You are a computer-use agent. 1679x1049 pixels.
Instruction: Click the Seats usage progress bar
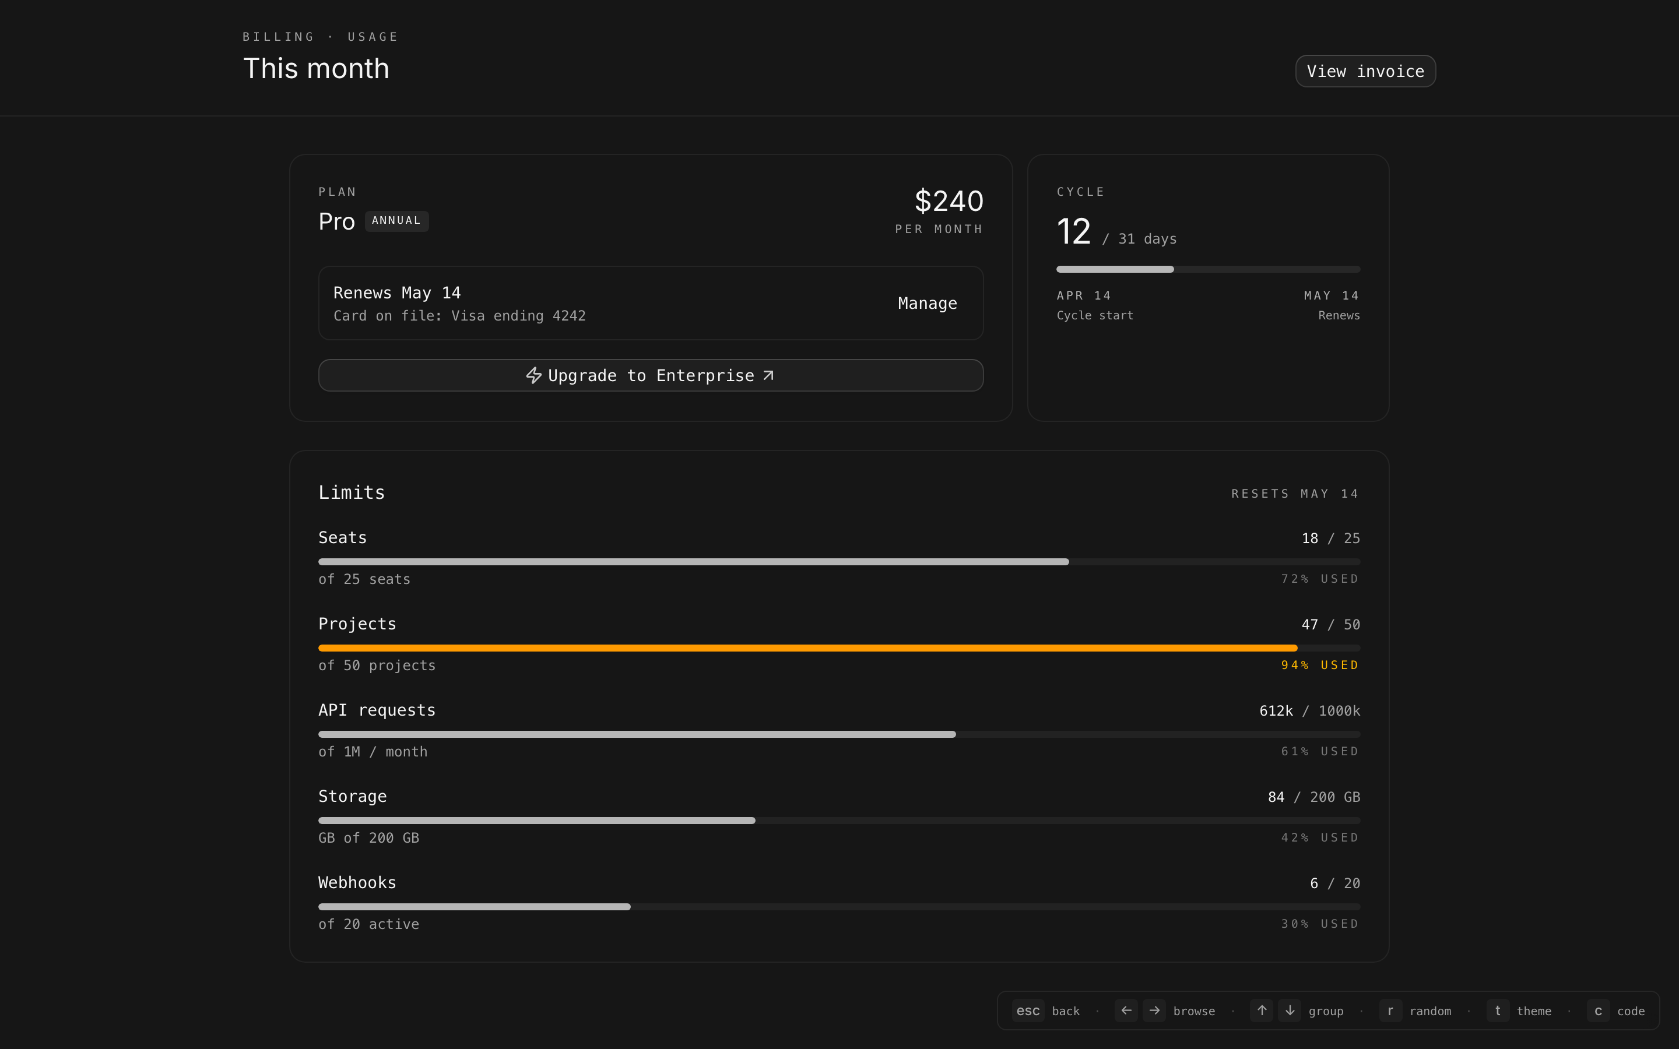(x=839, y=562)
